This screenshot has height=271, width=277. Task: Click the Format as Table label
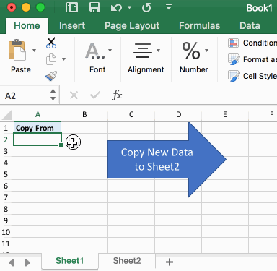coord(260,59)
